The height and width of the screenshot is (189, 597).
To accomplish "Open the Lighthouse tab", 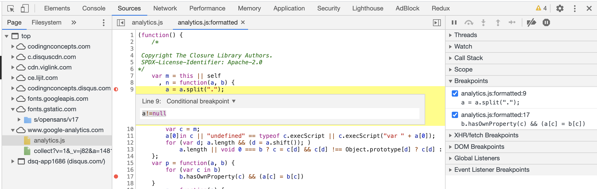I will 368,8.
